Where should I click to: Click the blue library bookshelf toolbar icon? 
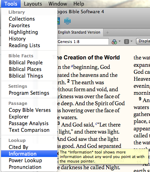67,21
